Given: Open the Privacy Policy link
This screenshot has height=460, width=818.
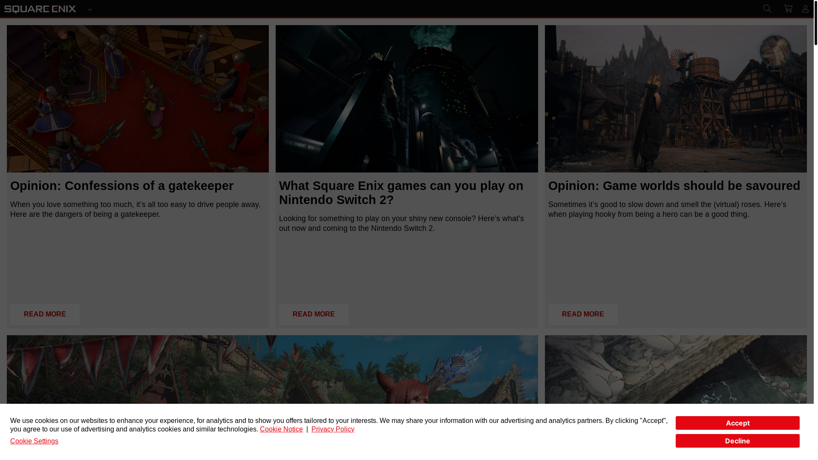Looking at the screenshot, I should (x=333, y=429).
